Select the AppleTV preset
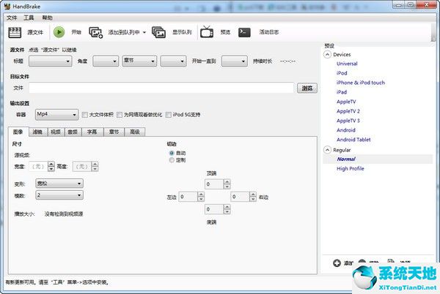The height and width of the screenshot is (294, 440). 346,102
